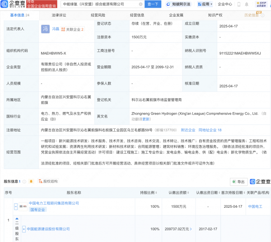Viewport: 271px width, 242px height.
Task: Click the 国有企业 tag
Action: point(37,210)
